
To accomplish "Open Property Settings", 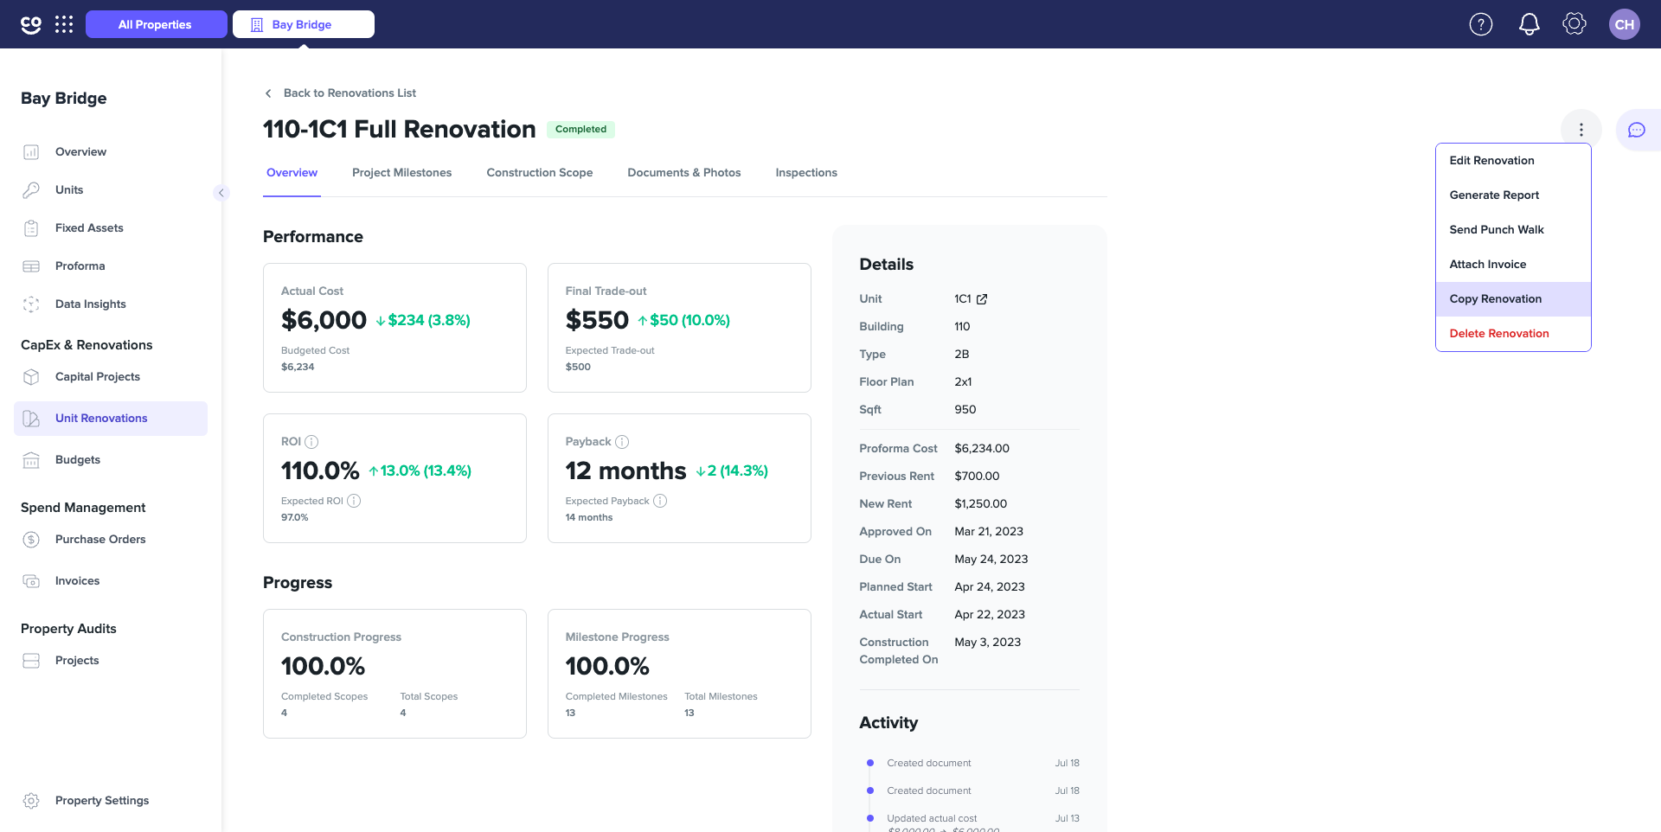I will (x=111, y=801).
